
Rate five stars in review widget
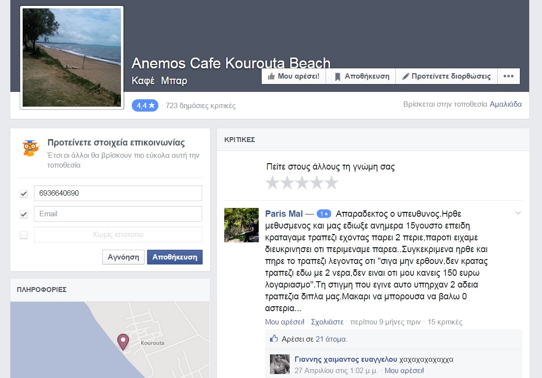click(332, 183)
